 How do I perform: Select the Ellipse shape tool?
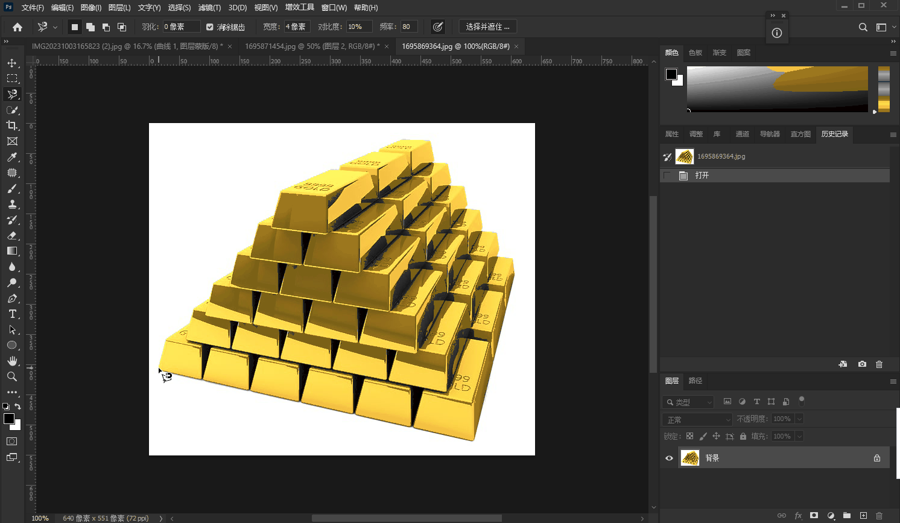(x=11, y=345)
